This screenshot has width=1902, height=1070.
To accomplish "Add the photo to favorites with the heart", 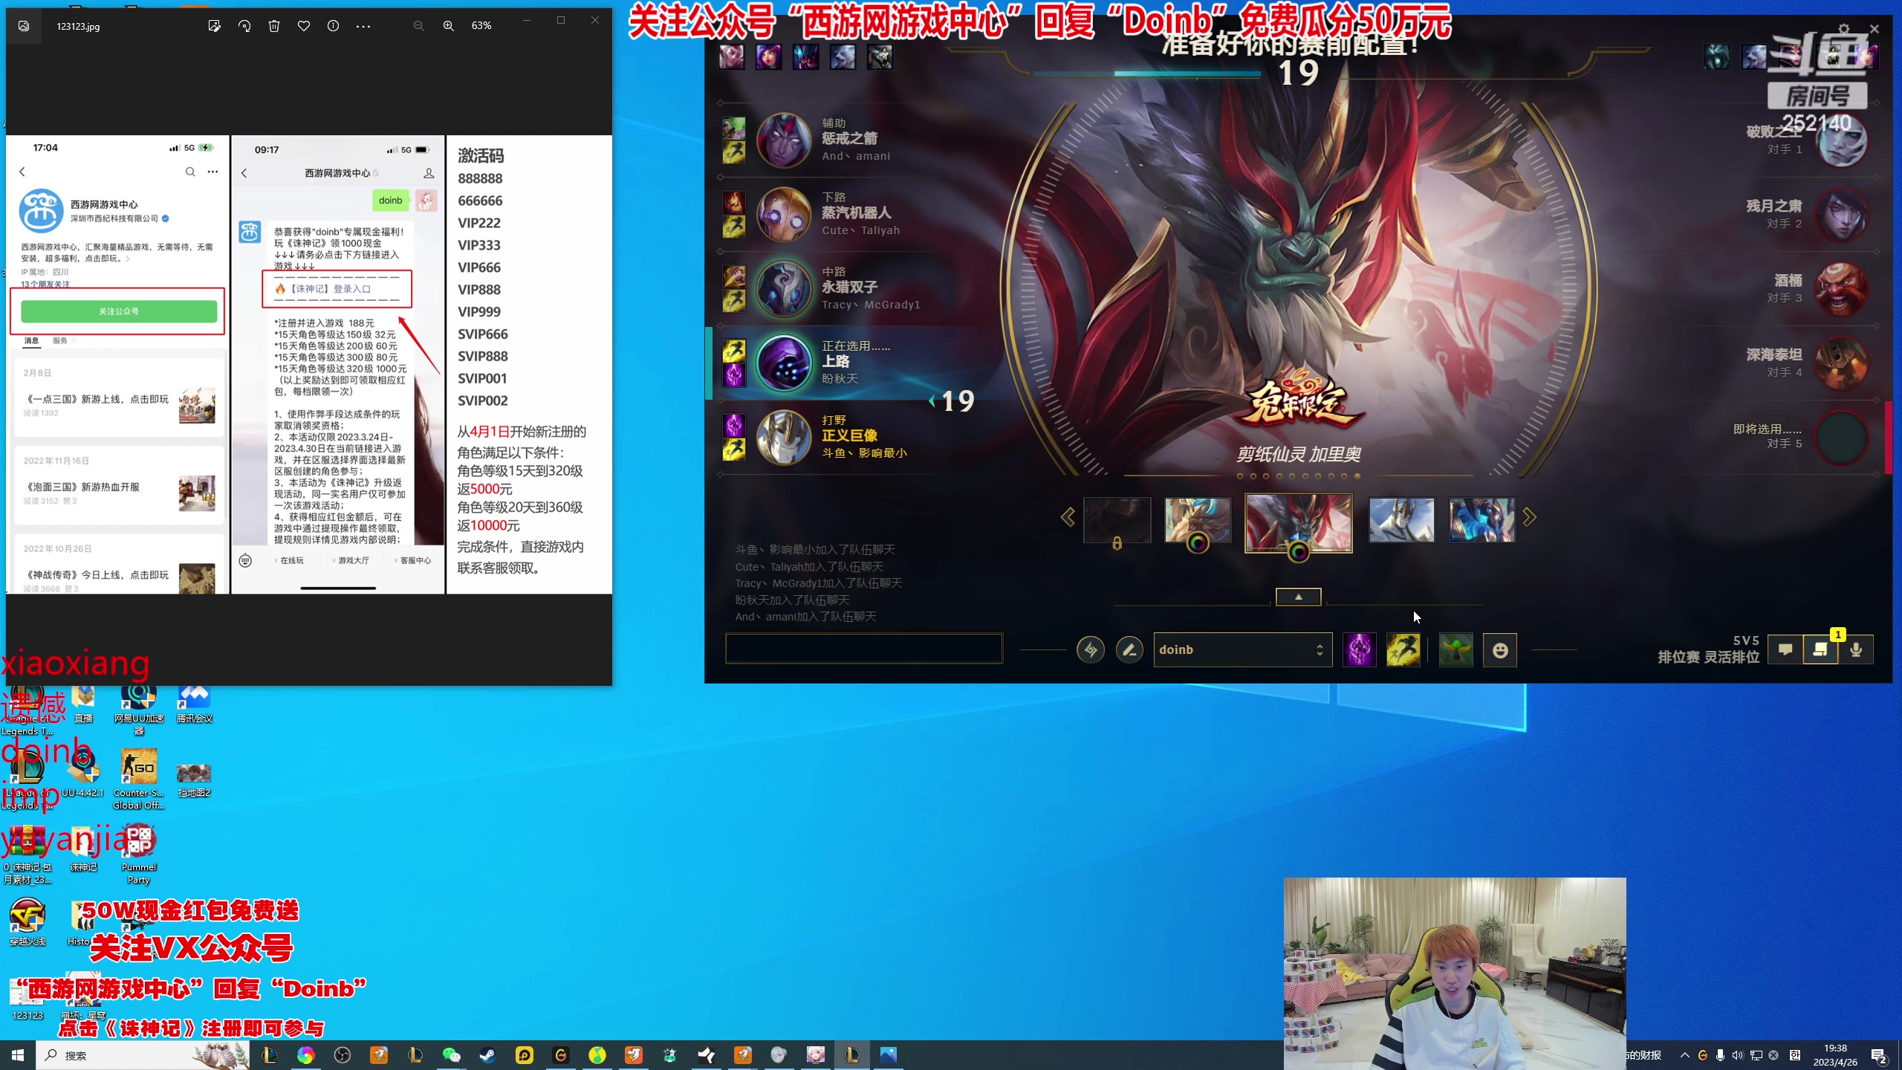I will coord(304,26).
